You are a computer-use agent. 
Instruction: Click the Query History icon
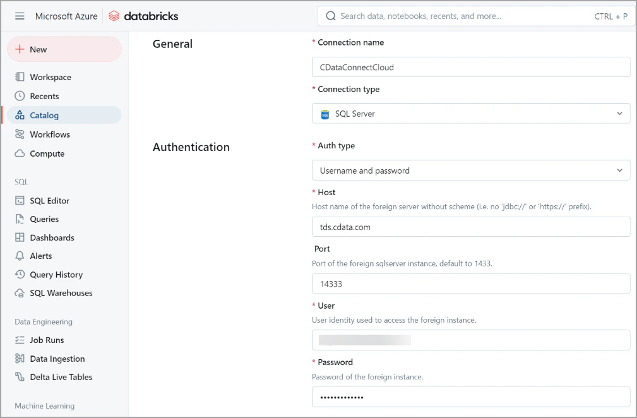[x=20, y=274]
